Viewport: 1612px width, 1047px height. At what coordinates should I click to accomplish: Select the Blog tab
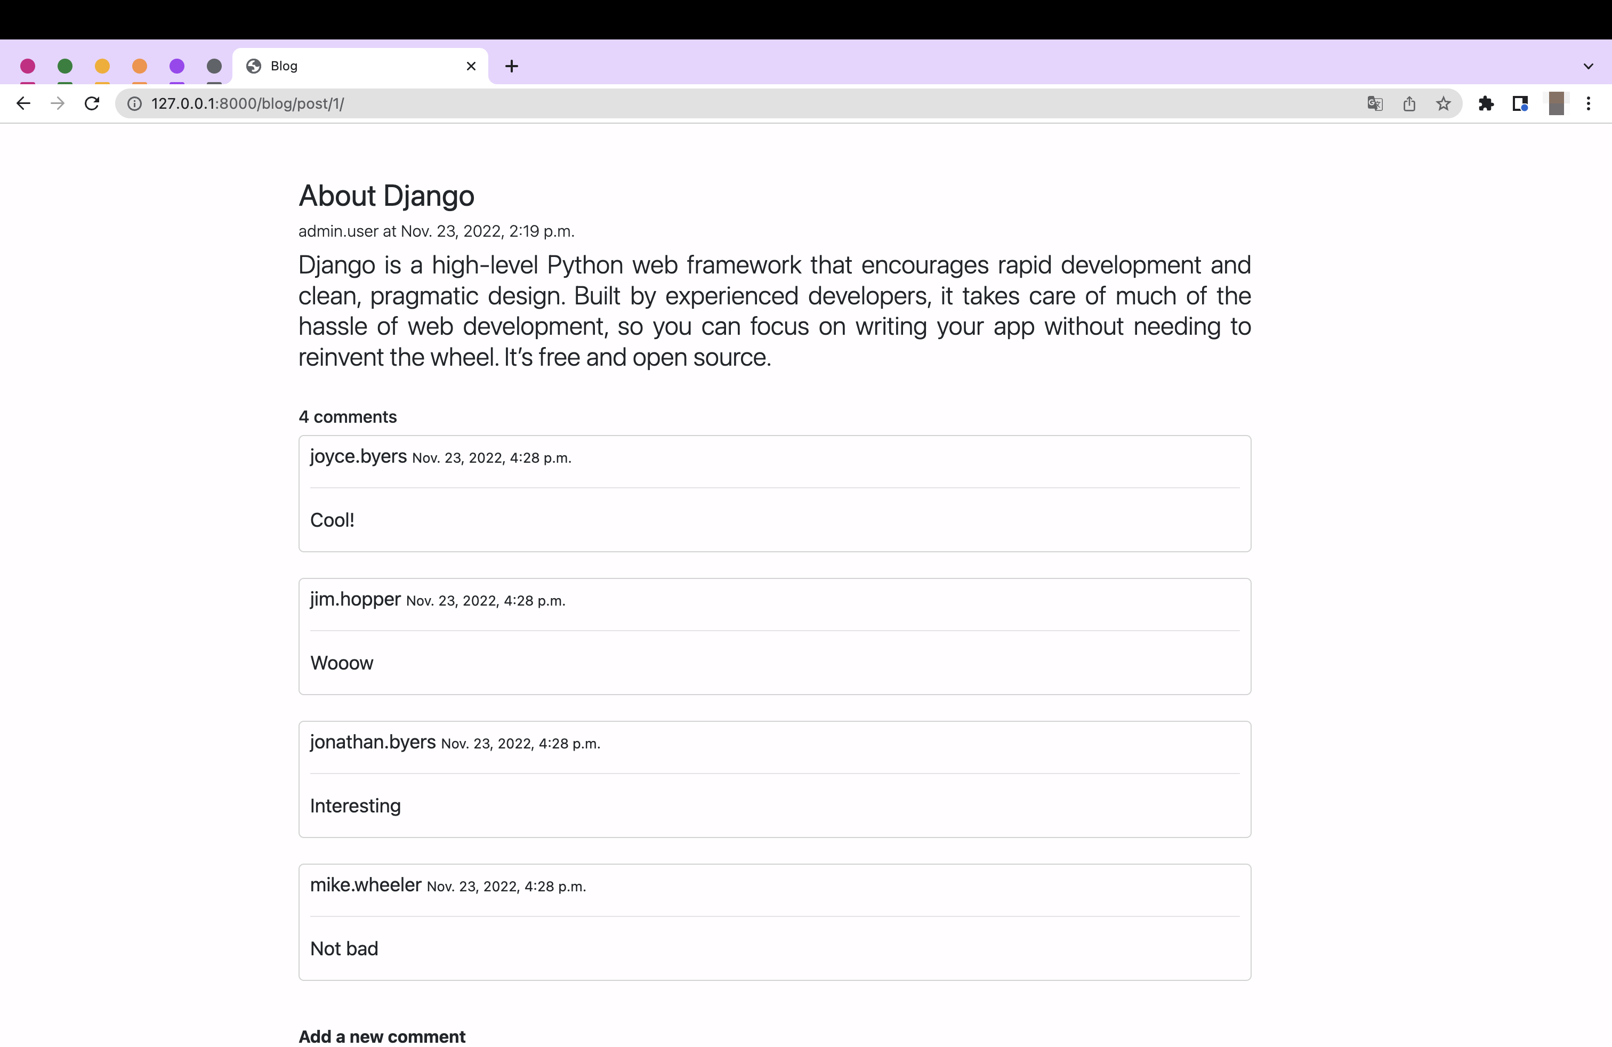click(352, 66)
